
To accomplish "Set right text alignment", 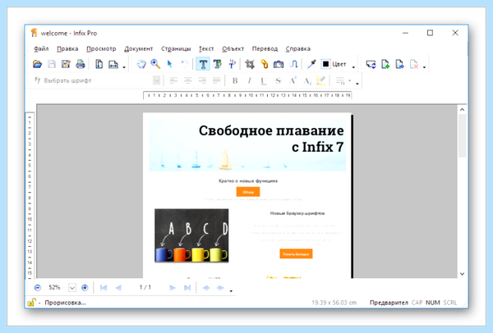I will click(202, 81).
